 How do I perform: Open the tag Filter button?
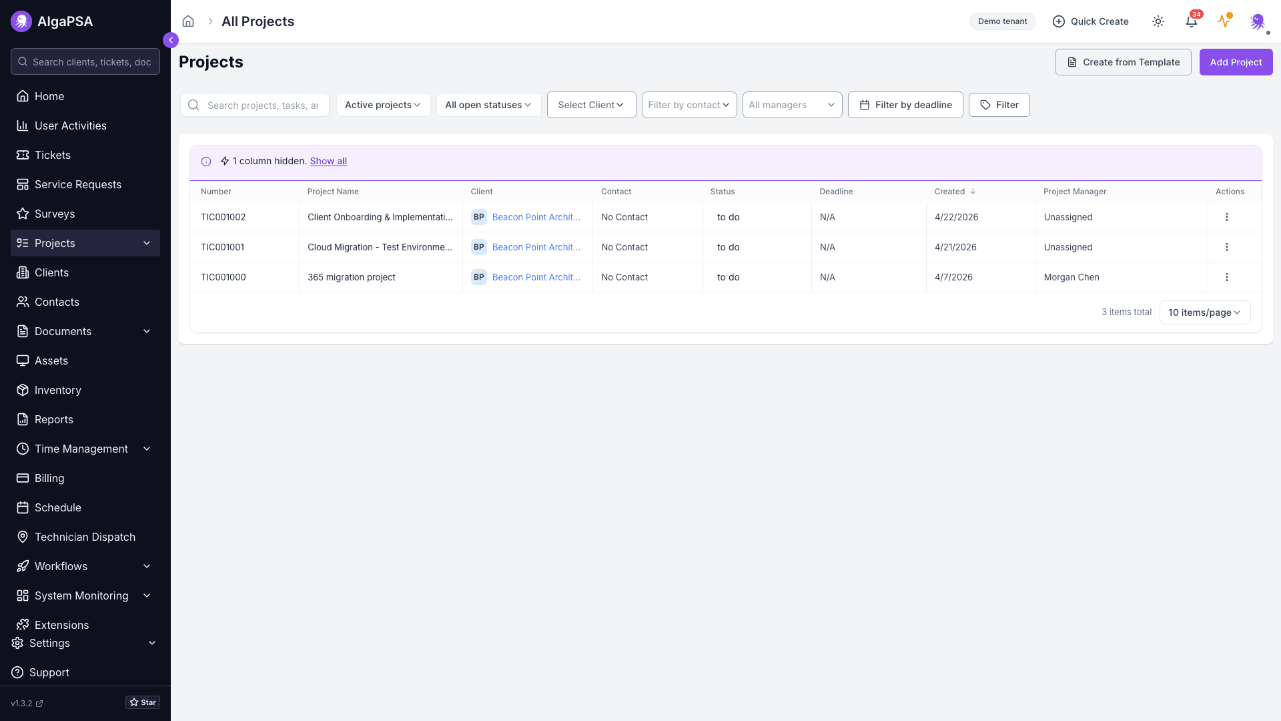pos(999,105)
